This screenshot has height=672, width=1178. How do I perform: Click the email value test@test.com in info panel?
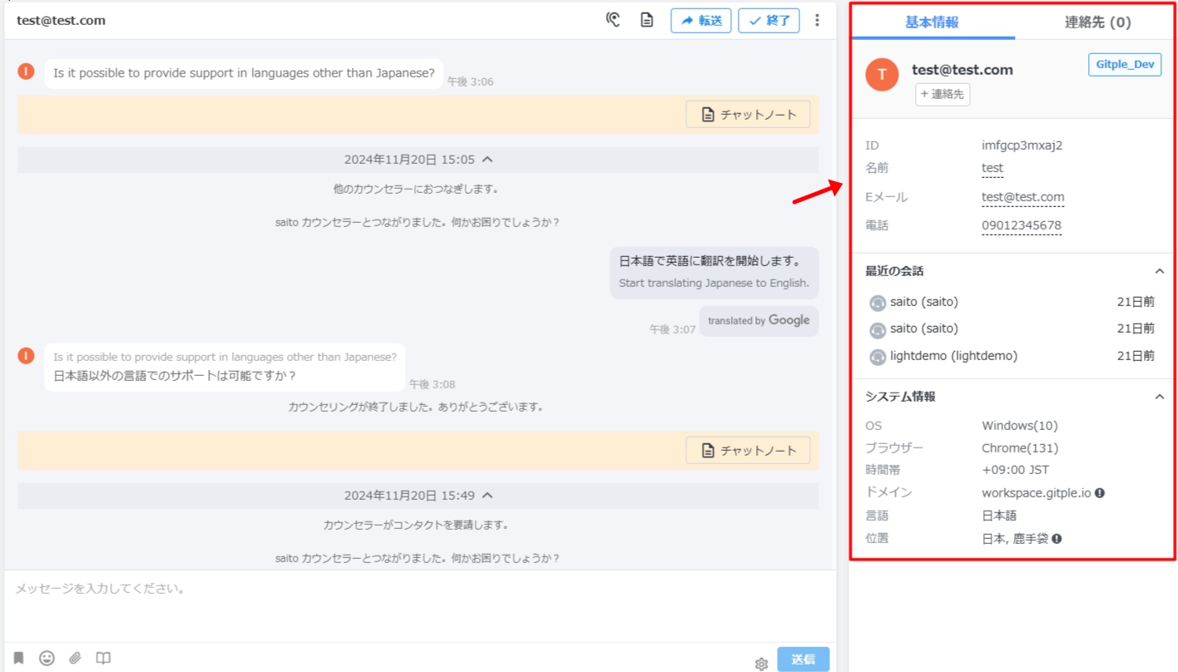[1023, 197]
